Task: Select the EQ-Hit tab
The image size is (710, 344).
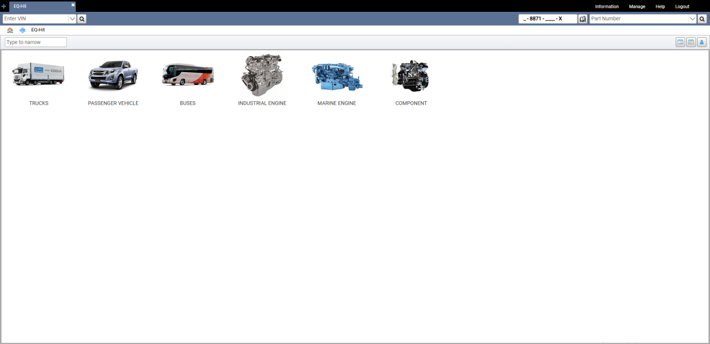Action: (35, 6)
